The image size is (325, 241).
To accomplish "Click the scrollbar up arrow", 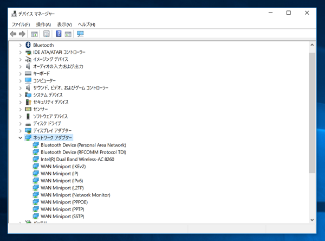I will tap(312, 45).
